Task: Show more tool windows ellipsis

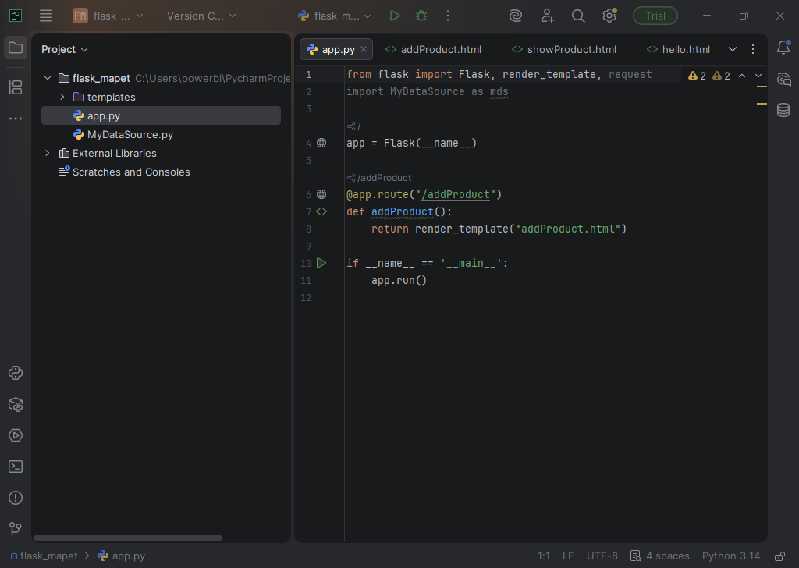Action: click(x=16, y=119)
